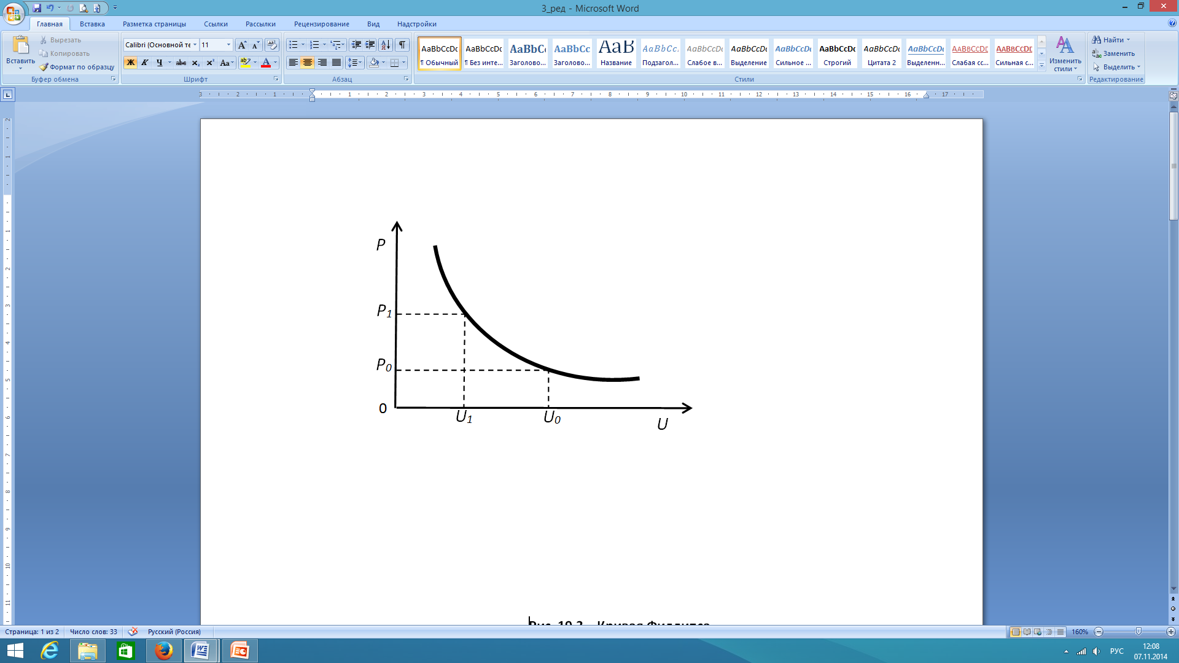1179x663 pixels.
Task: Click the Shrink Font icon
Action: click(x=255, y=45)
